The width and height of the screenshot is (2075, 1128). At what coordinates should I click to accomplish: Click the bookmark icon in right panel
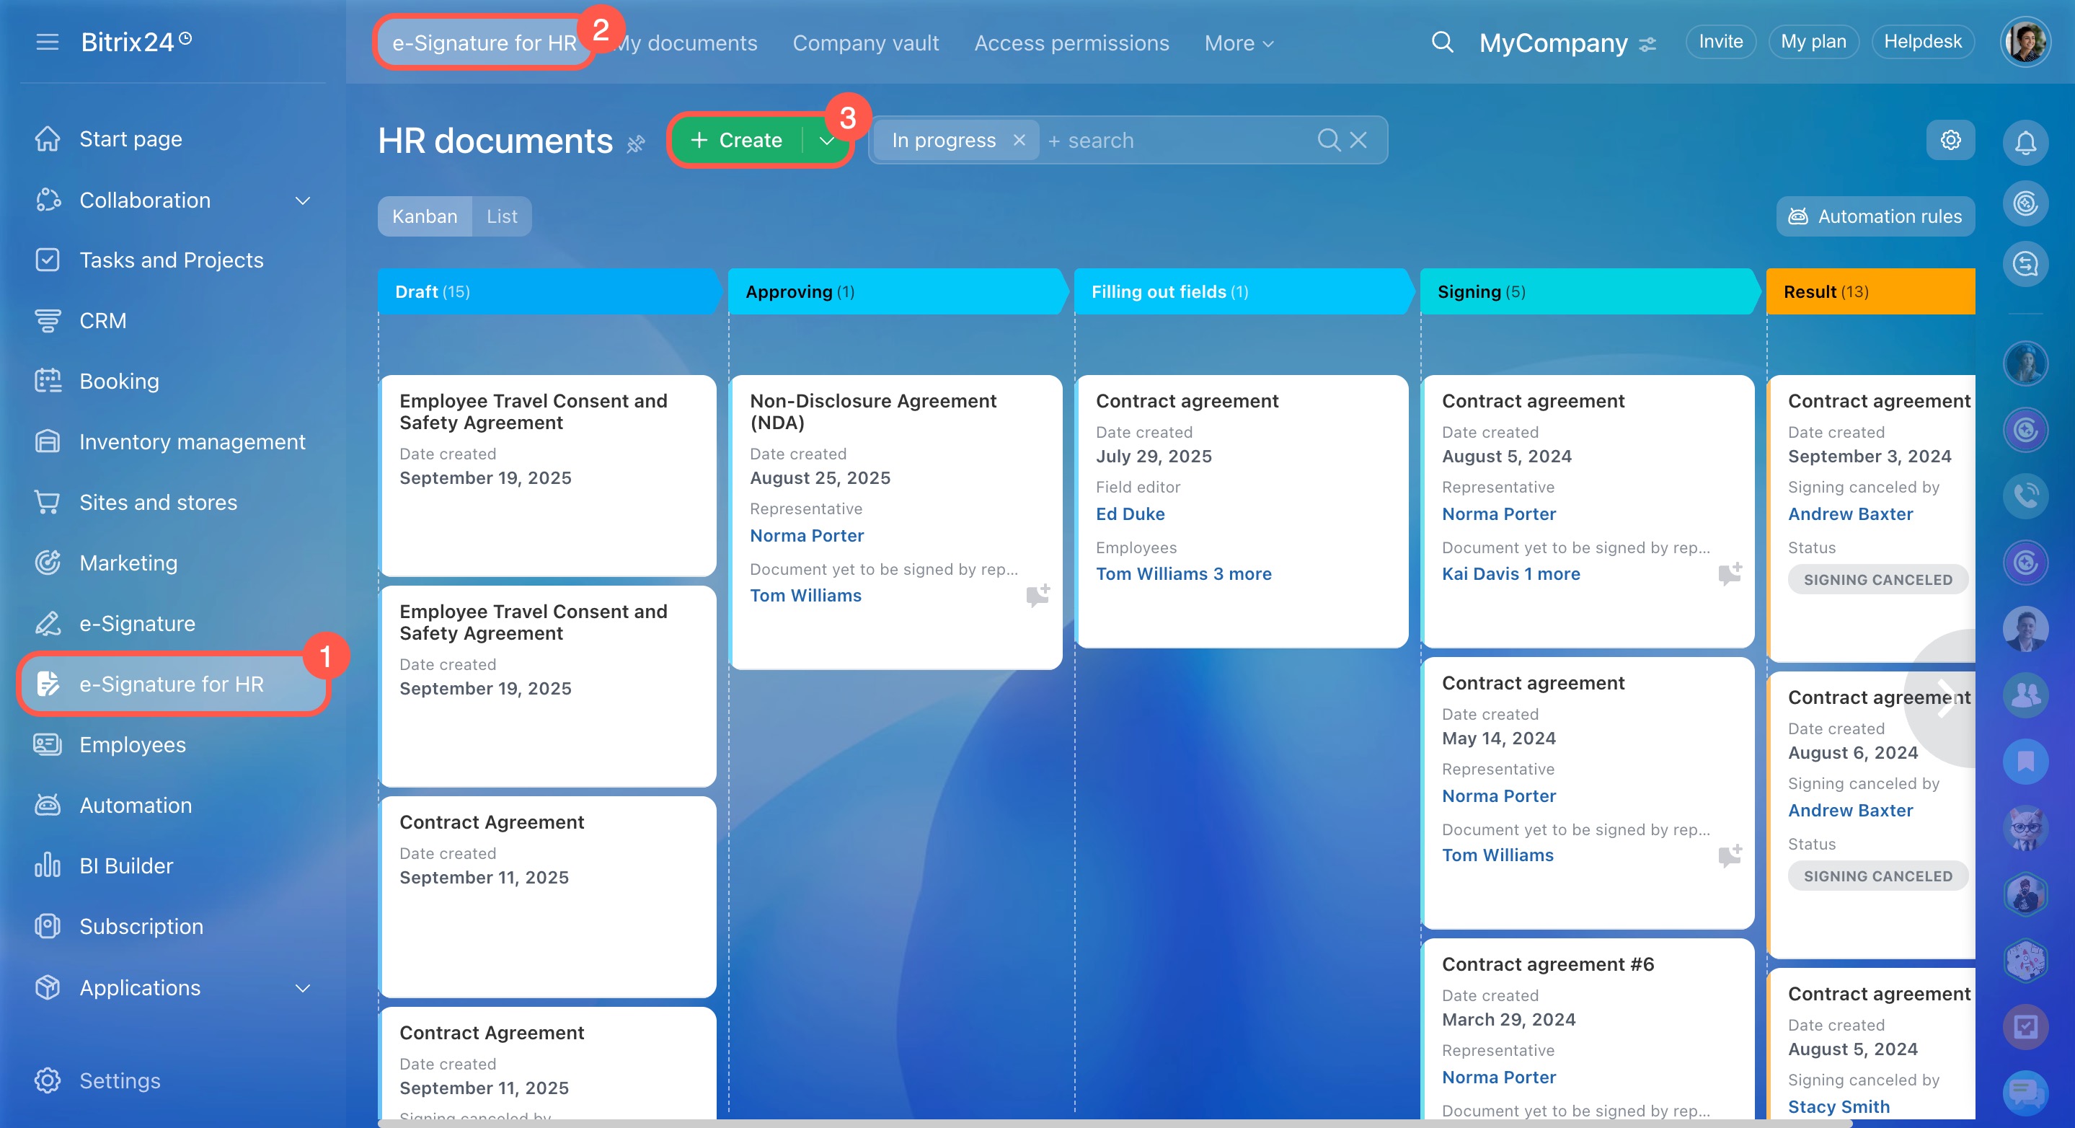2025,762
